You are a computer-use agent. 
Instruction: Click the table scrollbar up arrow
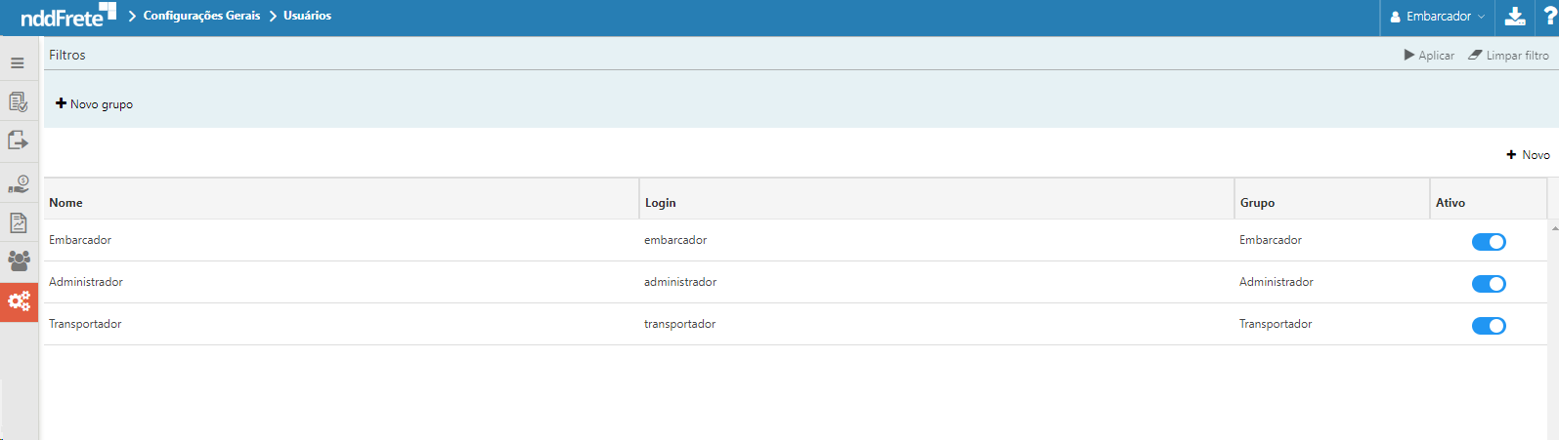tap(1554, 227)
